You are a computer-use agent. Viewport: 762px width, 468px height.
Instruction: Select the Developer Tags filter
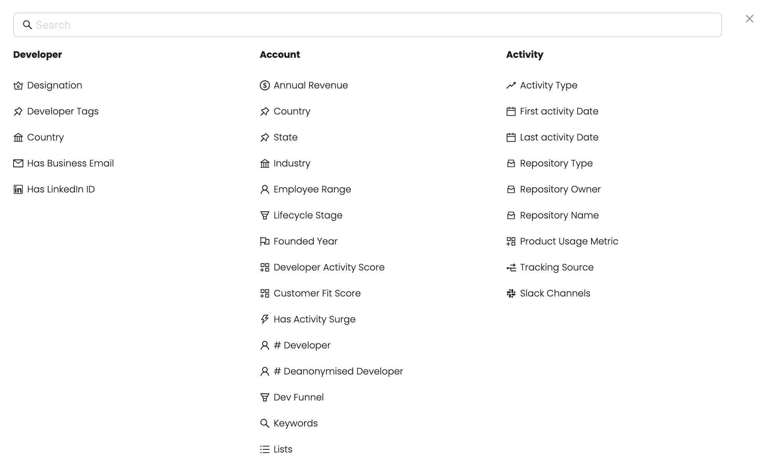pos(63,111)
